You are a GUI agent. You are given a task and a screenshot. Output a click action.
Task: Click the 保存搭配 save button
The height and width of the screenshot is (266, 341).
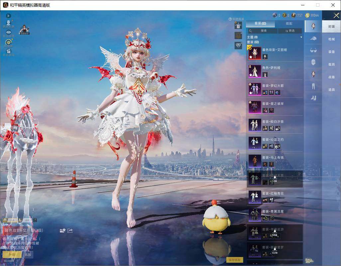coord(235,260)
